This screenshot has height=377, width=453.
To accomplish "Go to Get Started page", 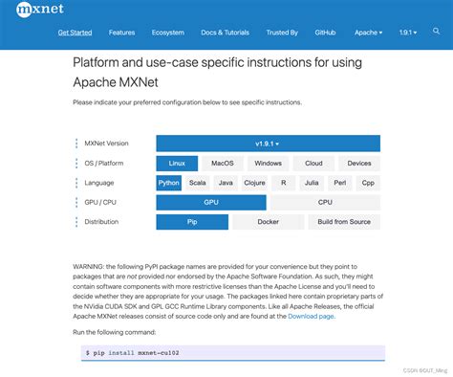I will 75,33.
